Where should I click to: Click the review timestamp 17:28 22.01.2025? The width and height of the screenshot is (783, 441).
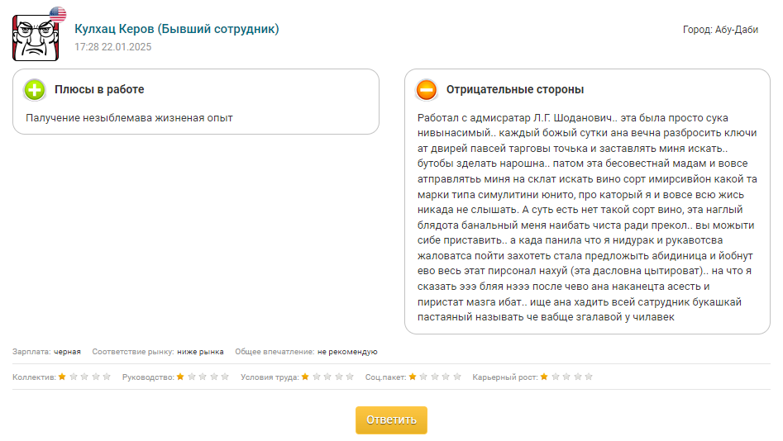[x=112, y=47]
